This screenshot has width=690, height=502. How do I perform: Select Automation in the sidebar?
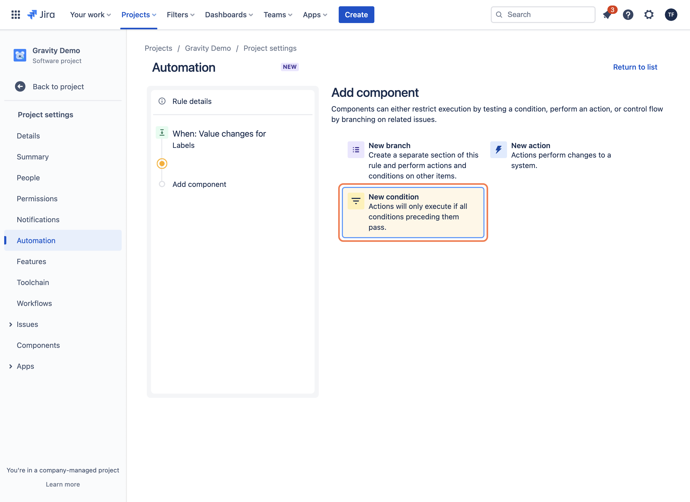pos(63,240)
